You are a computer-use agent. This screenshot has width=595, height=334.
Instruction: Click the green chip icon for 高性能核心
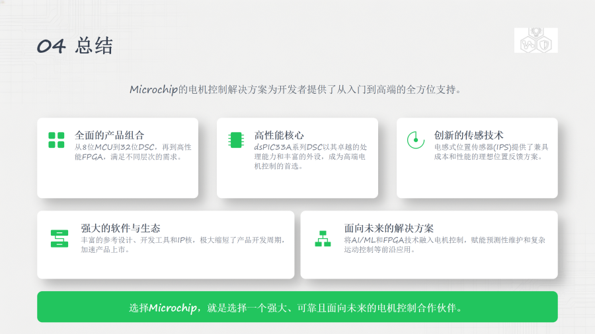click(235, 140)
